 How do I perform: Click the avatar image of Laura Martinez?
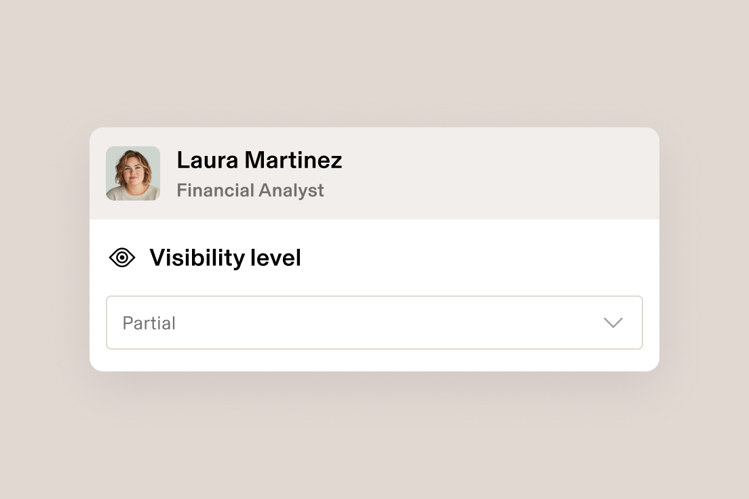(x=133, y=173)
